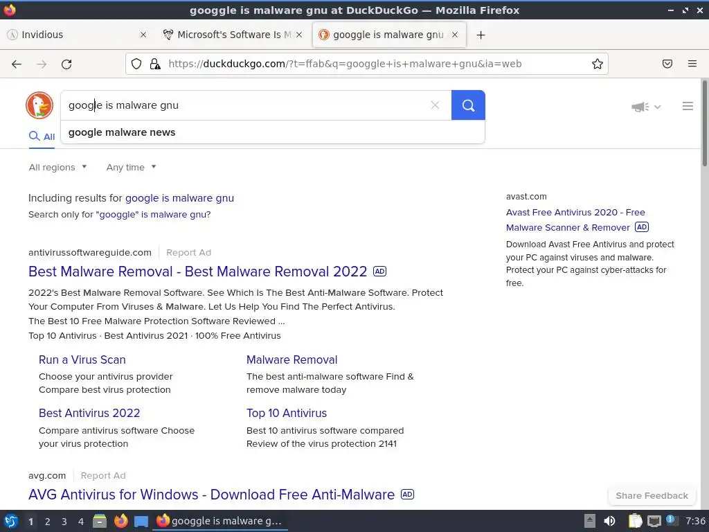Report the avg.com ad
This screenshot has height=532, width=709.
pyautogui.click(x=103, y=475)
